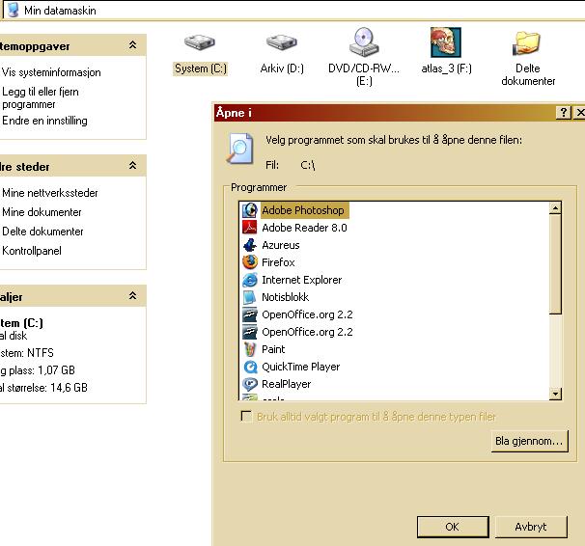The image size is (585, 546).
Task: Click the QuickTime Player icon
Action: click(x=250, y=367)
